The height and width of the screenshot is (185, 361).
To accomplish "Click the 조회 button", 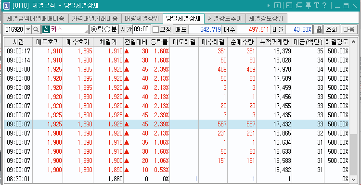I will [332, 29].
